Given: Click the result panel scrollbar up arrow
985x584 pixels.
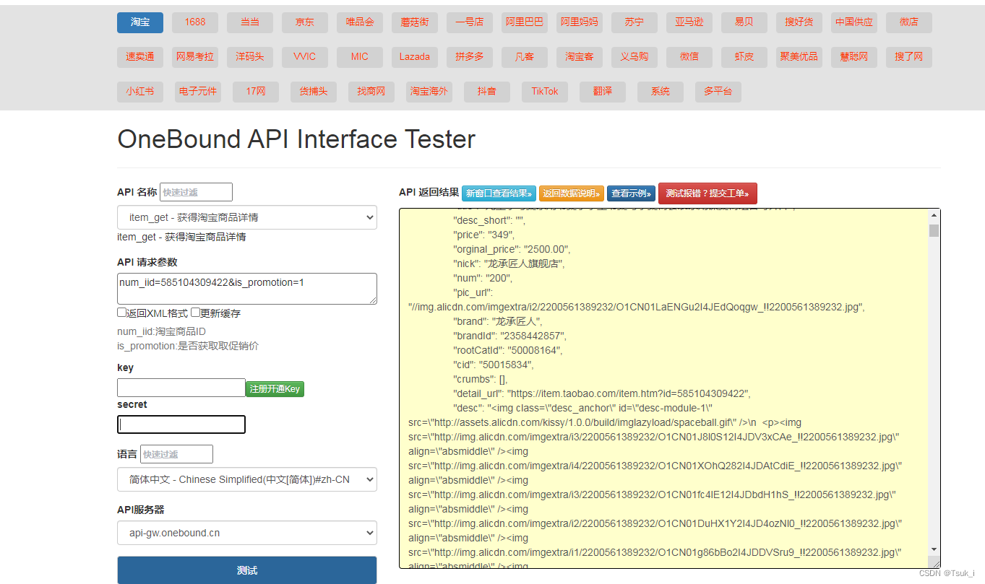Looking at the screenshot, I should [934, 215].
